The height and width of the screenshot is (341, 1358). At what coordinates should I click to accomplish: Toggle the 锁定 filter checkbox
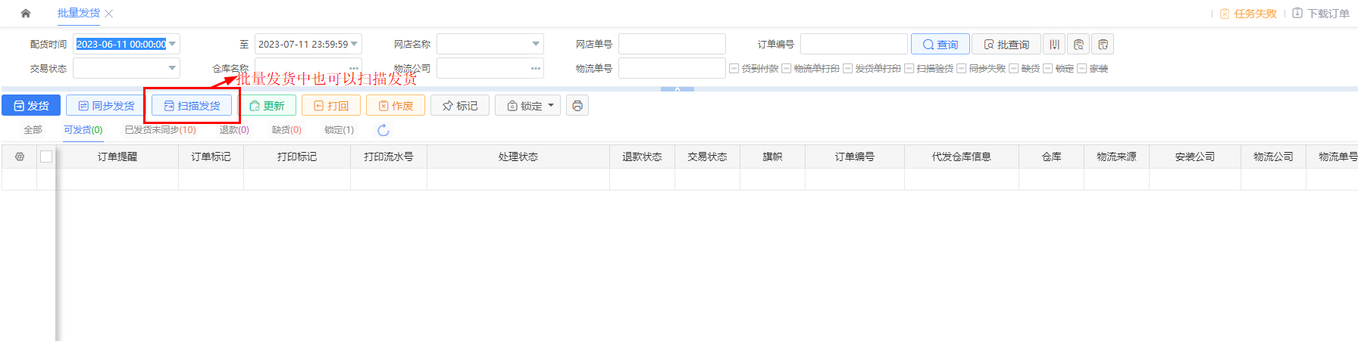coord(1048,69)
